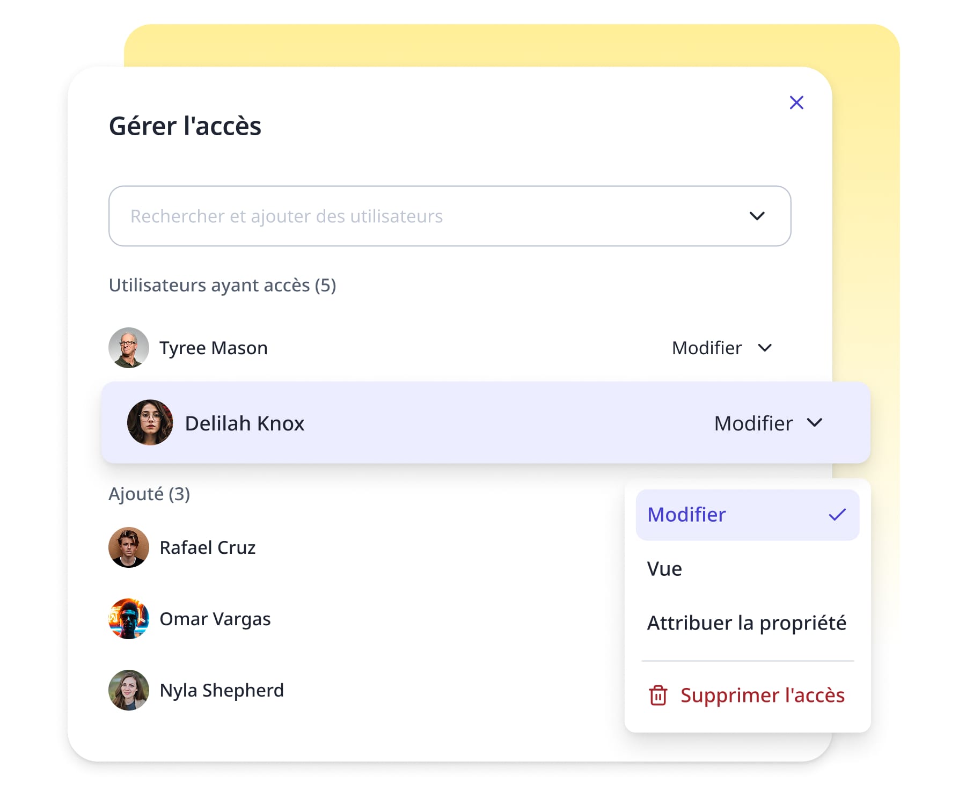966x805 pixels.
Task: Click Supprimer l'accès to remove access
Action: coord(762,696)
